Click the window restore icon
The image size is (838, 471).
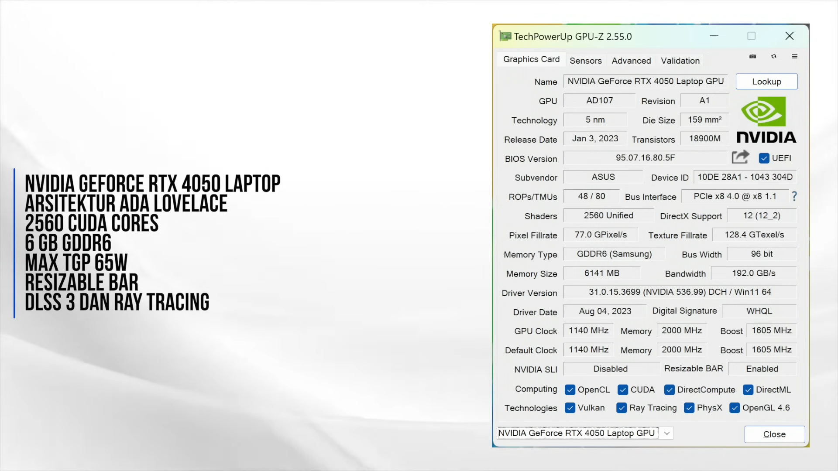pos(752,36)
